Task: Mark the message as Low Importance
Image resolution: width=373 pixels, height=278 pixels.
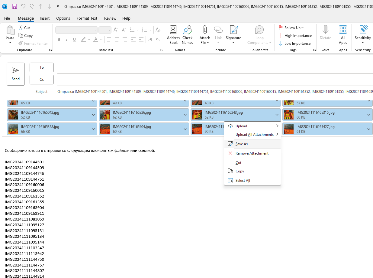Action: (294, 43)
